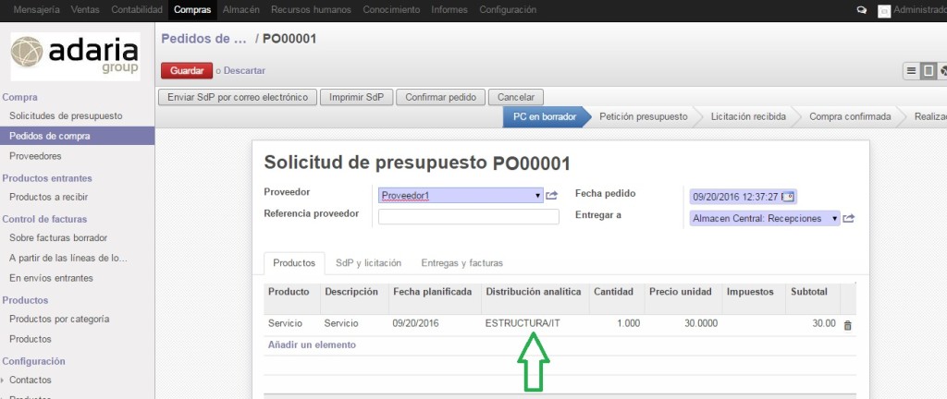Click the Referencia proveedor input field
Image resolution: width=947 pixels, height=399 pixels.
point(469,216)
